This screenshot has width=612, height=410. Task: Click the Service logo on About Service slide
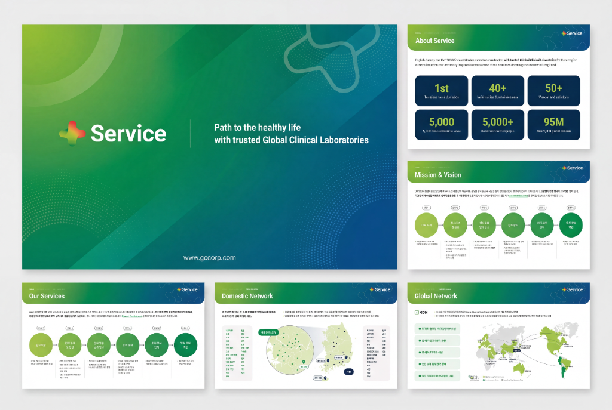572,33
